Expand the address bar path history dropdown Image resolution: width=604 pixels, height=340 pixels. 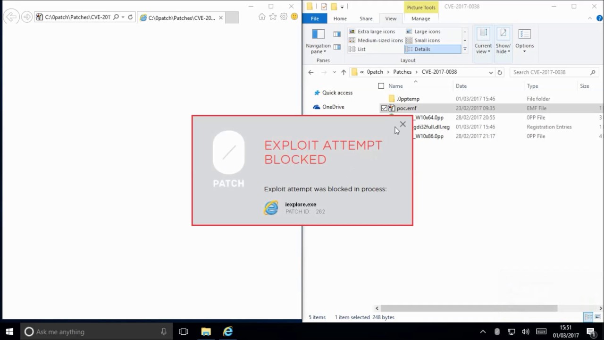[x=491, y=72]
